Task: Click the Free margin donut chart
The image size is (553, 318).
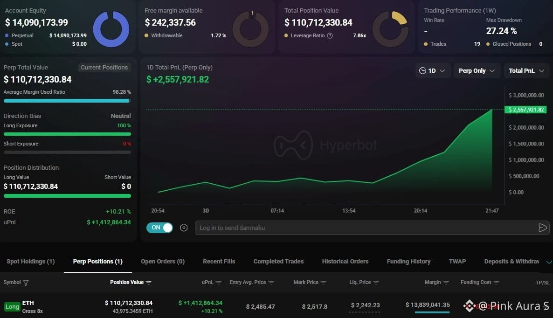Action: pos(251,29)
